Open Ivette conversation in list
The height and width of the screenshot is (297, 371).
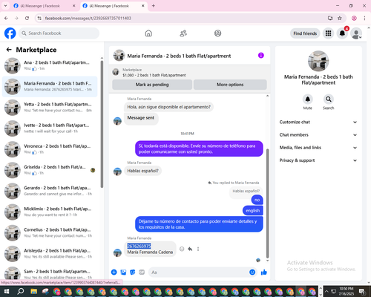[x=50, y=128]
